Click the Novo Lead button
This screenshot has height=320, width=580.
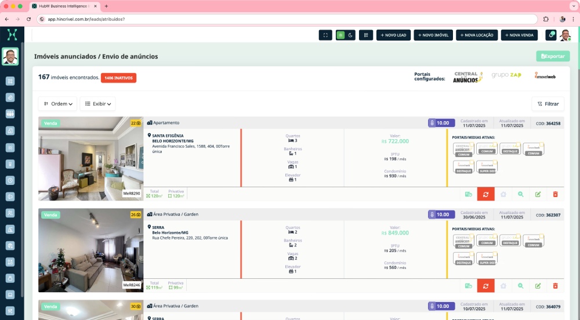(x=394, y=35)
